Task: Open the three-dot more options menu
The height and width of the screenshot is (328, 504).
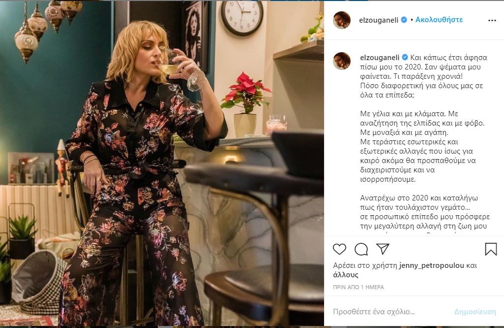Action: (492, 21)
